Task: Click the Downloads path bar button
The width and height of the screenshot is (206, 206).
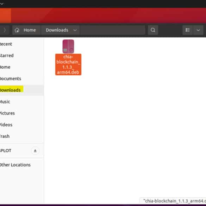Action: pyautogui.click(x=60, y=30)
